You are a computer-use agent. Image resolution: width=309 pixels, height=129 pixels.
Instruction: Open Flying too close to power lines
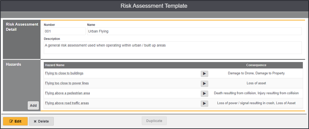(67, 83)
